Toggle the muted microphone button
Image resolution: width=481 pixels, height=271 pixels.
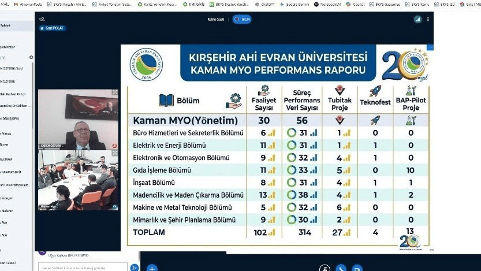(325, 268)
